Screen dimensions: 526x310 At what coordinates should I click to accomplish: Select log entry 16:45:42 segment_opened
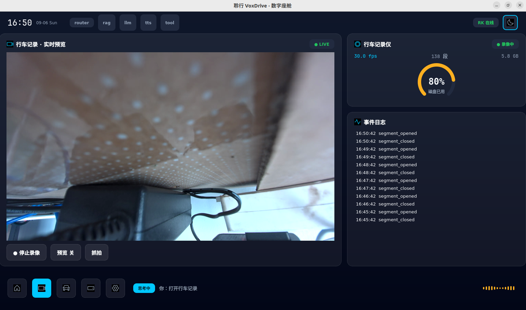click(x=386, y=212)
